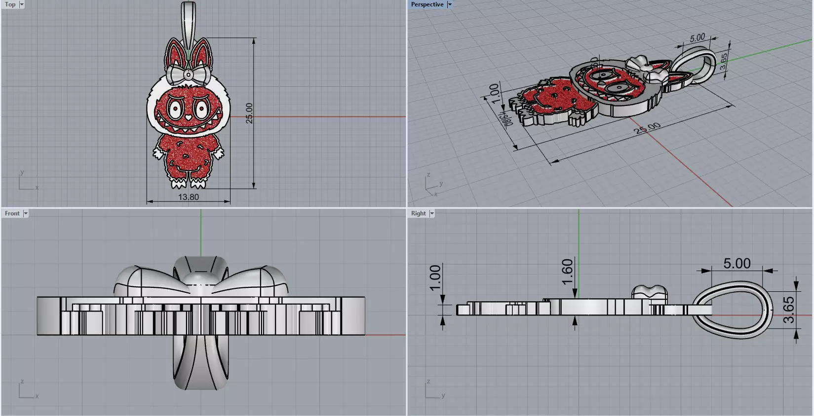Image resolution: width=814 pixels, height=416 pixels.
Task: Select the 3.65 dimension in Right view
Action: tap(789, 310)
